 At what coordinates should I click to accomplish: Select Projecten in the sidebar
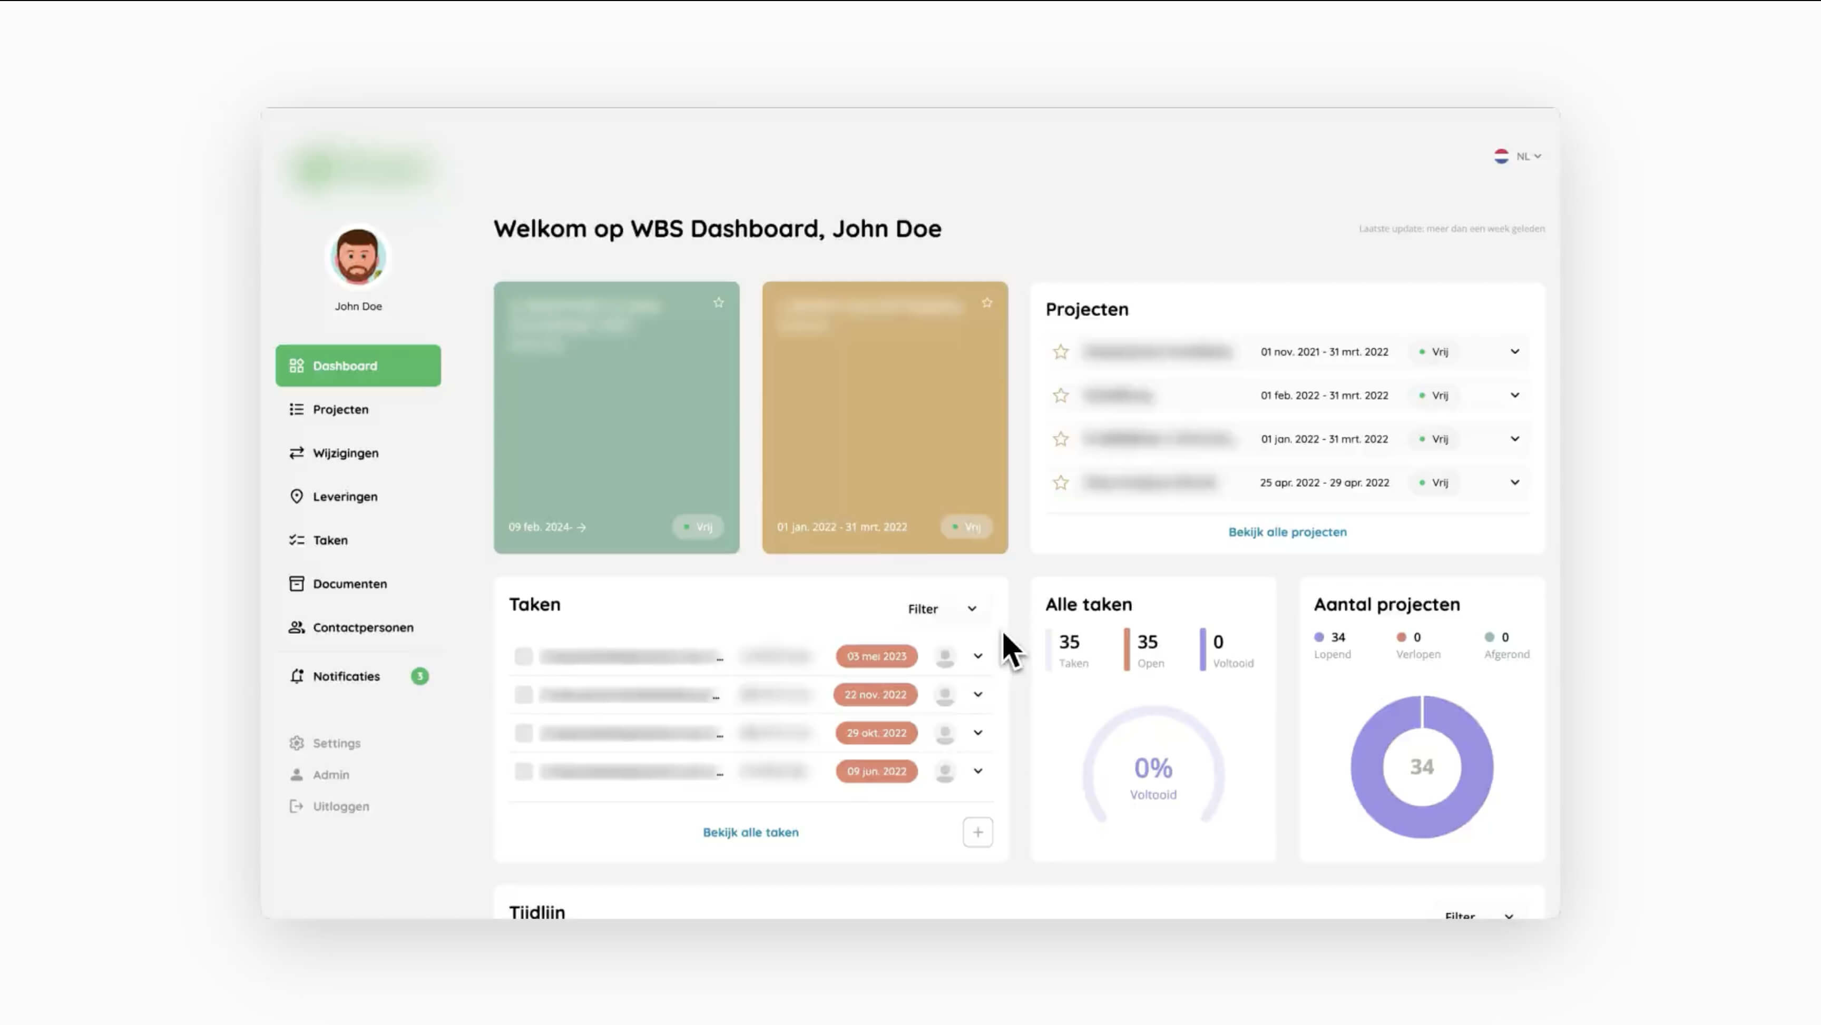(x=341, y=409)
